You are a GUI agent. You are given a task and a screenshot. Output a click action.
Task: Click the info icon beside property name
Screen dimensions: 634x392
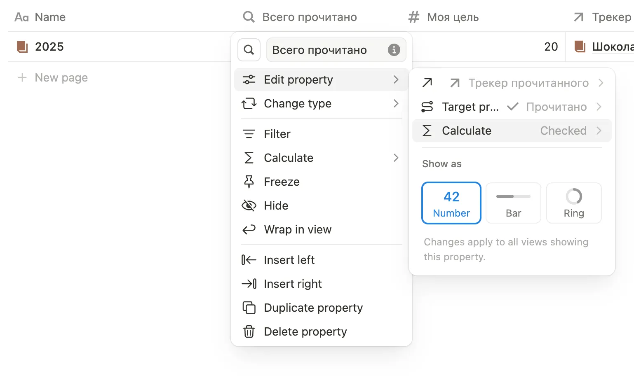click(394, 50)
